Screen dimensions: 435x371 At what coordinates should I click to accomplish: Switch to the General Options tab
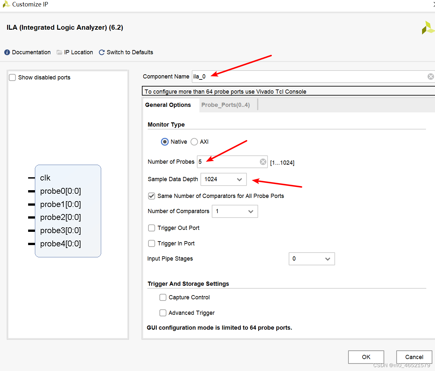168,105
